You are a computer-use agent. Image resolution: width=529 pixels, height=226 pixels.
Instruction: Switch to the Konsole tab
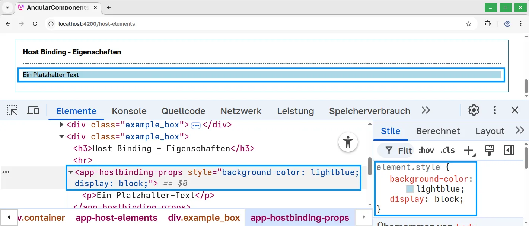[129, 111]
